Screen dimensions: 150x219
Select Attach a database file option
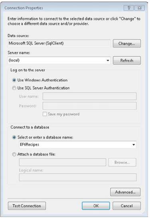[x=14, y=154]
